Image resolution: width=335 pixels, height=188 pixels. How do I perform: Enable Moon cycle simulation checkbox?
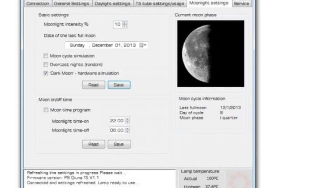tap(46, 56)
